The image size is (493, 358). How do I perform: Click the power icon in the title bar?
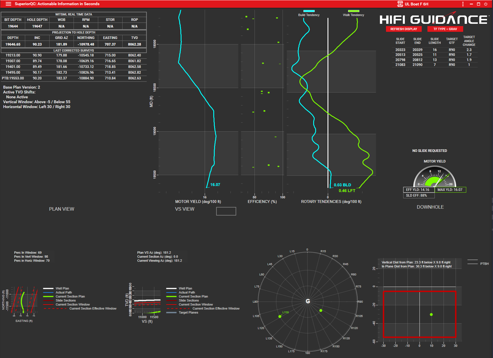click(x=486, y=4)
